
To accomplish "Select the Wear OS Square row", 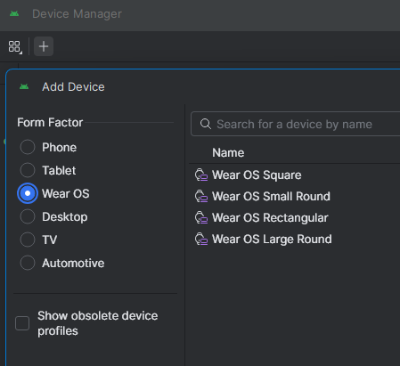I will tap(295, 175).
